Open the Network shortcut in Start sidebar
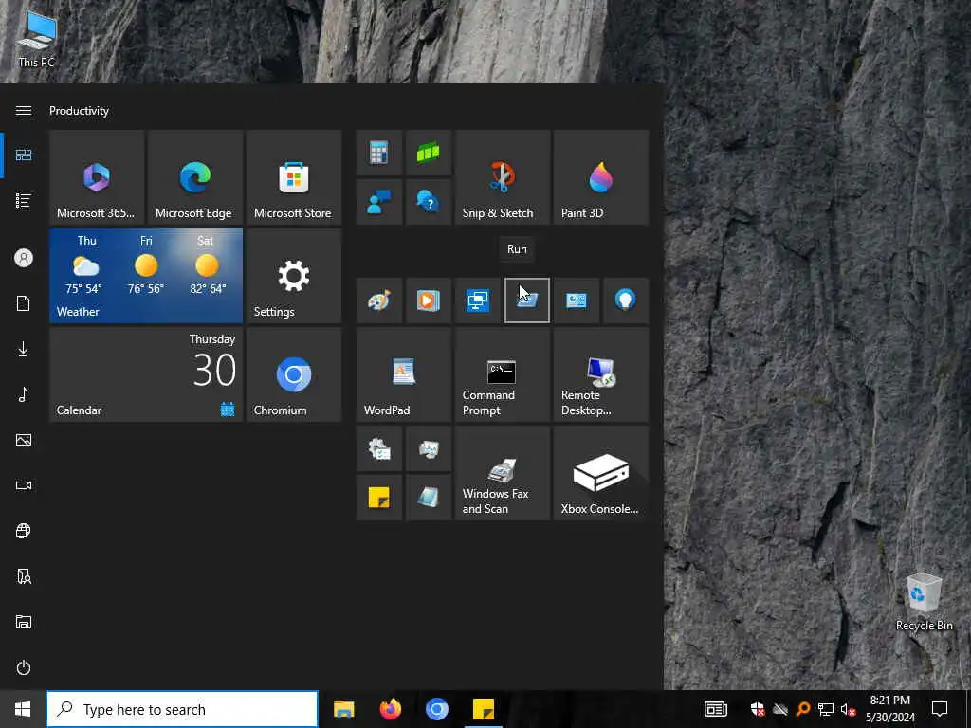971x728 pixels. (x=24, y=531)
